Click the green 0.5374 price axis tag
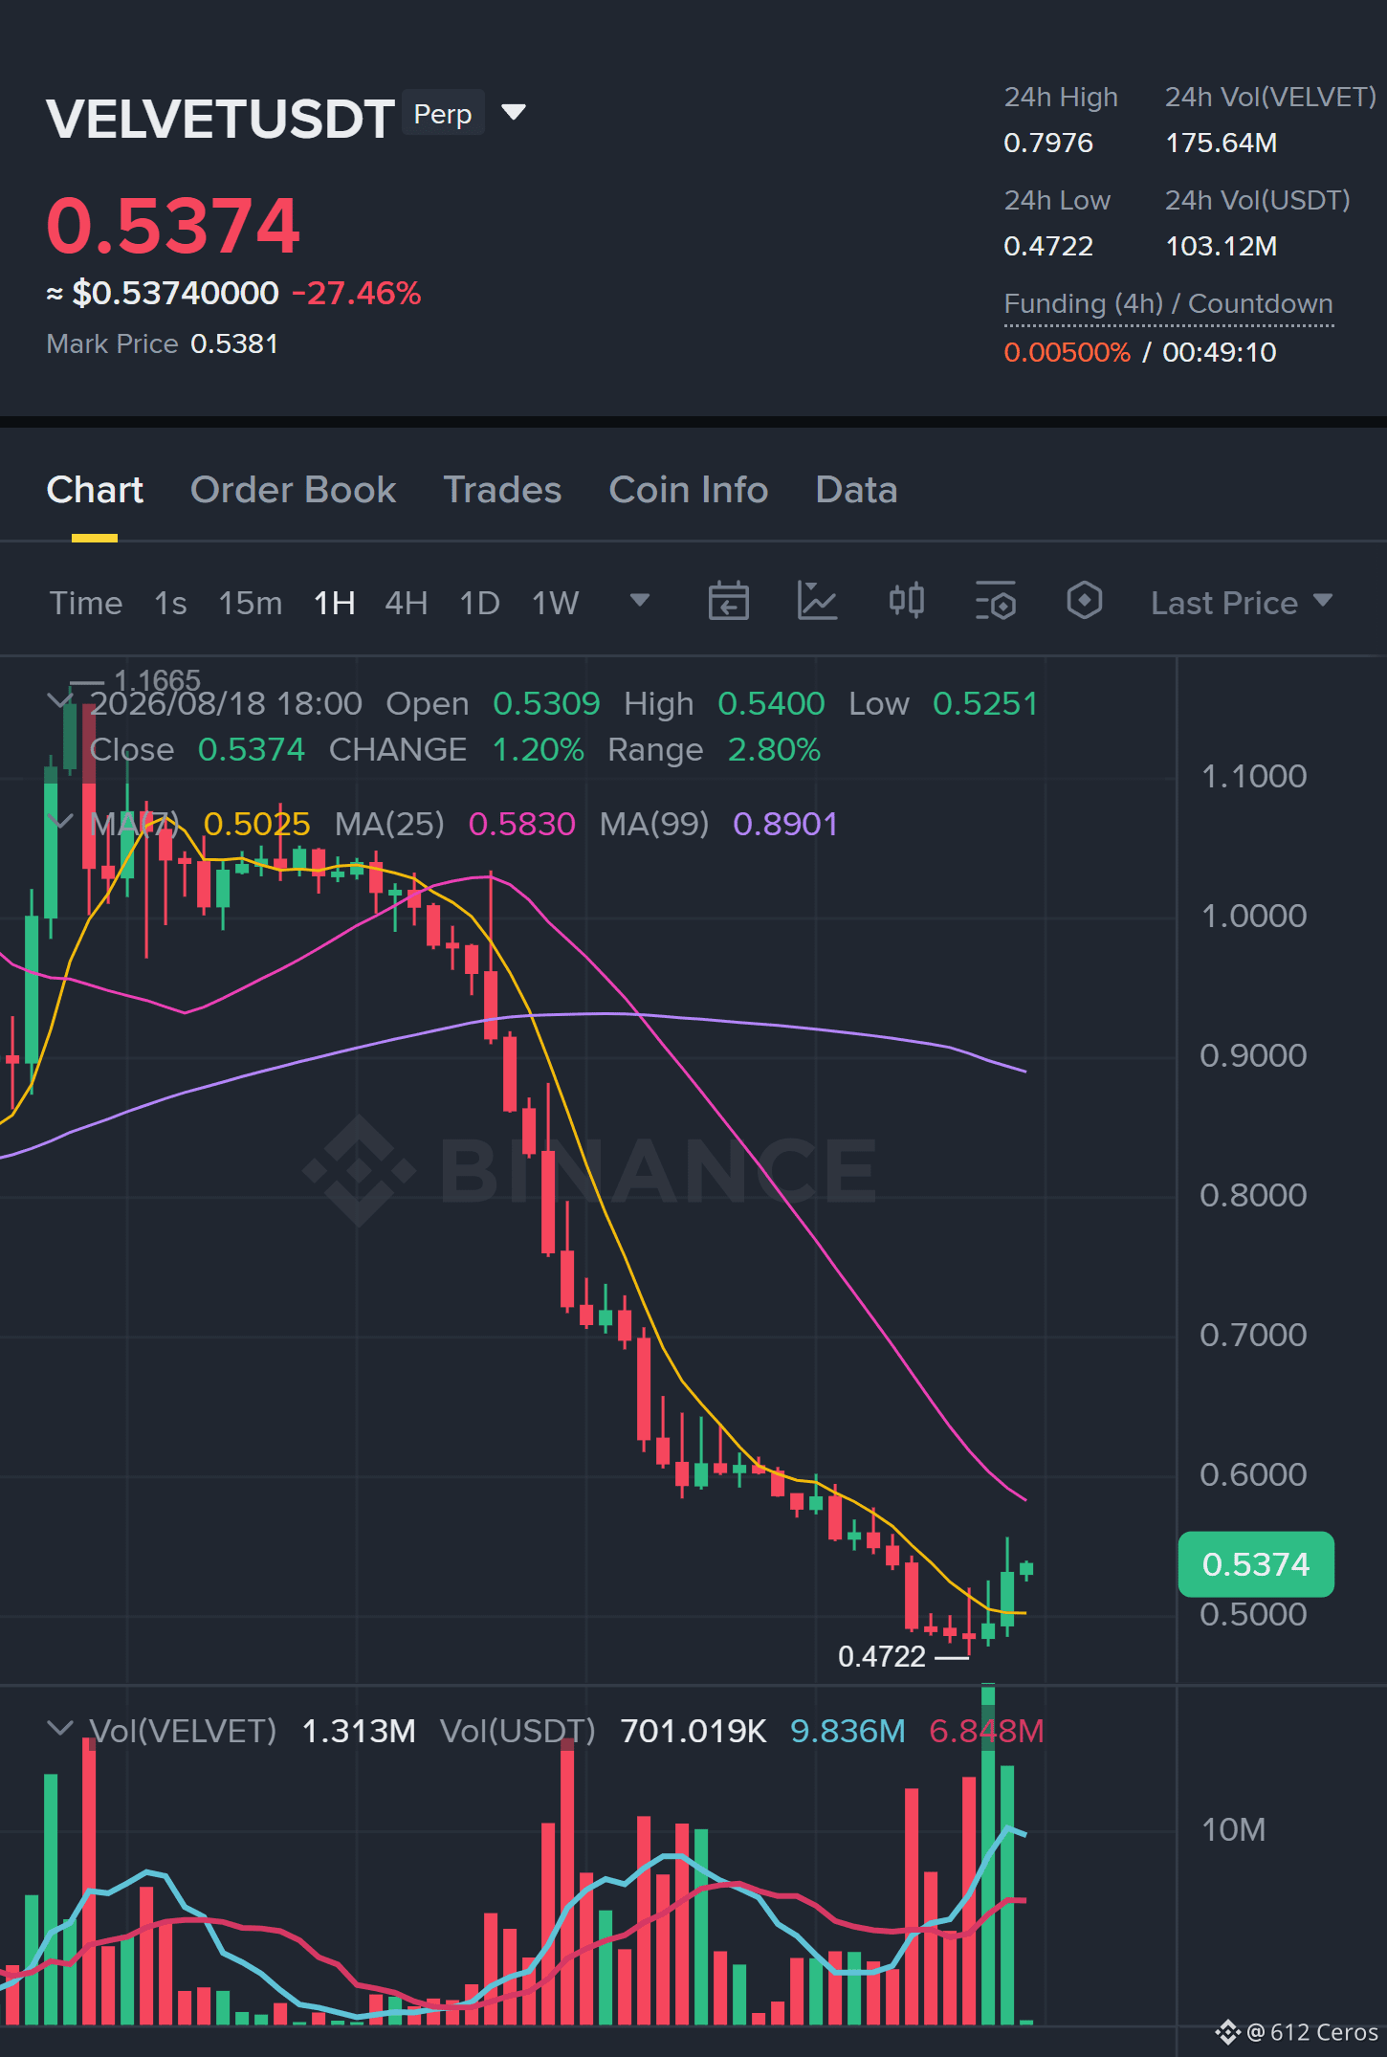 tap(1256, 1564)
